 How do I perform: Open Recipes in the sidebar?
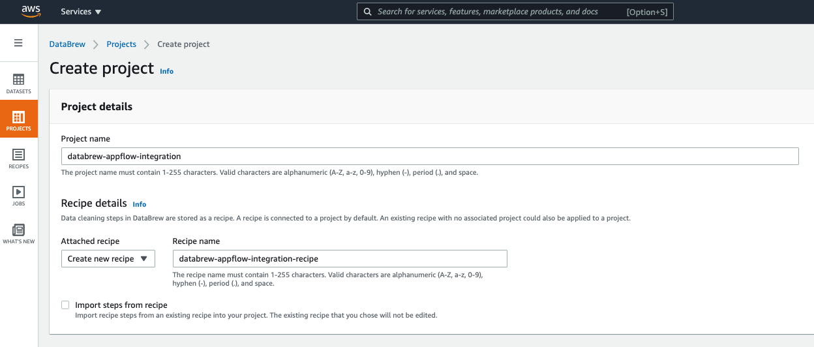click(18, 158)
